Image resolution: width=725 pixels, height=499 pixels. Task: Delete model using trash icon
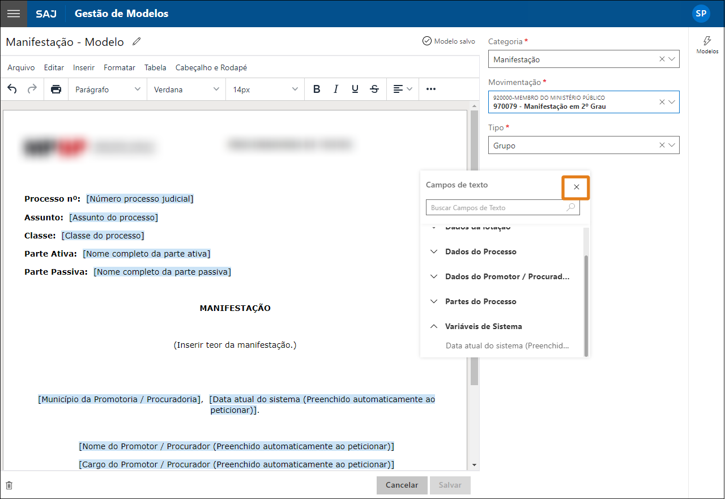pos(9,485)
